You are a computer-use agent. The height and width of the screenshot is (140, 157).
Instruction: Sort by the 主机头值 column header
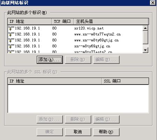111,21
